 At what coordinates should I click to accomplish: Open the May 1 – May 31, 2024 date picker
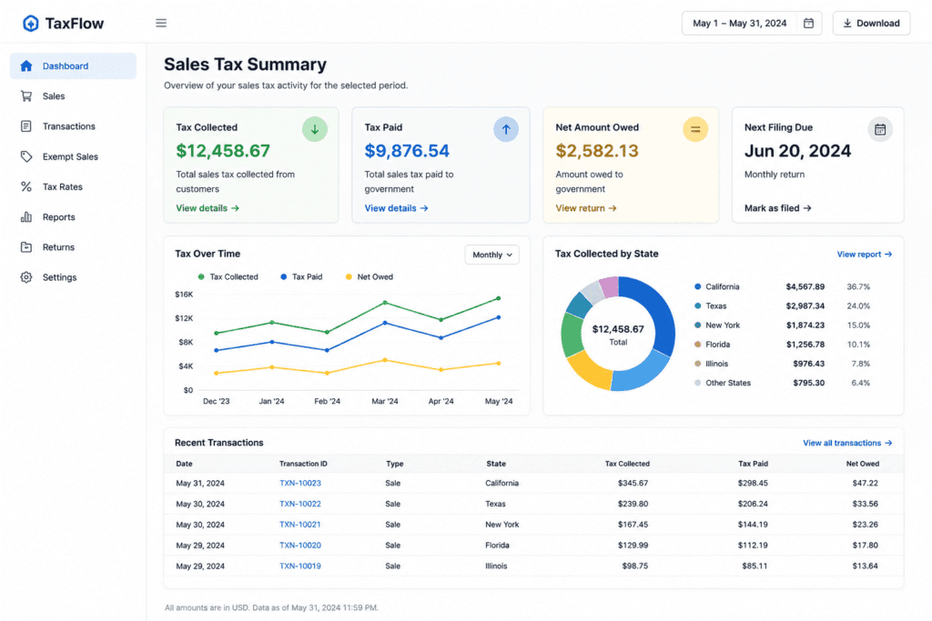pyautogui.click(x=751, y=23)
